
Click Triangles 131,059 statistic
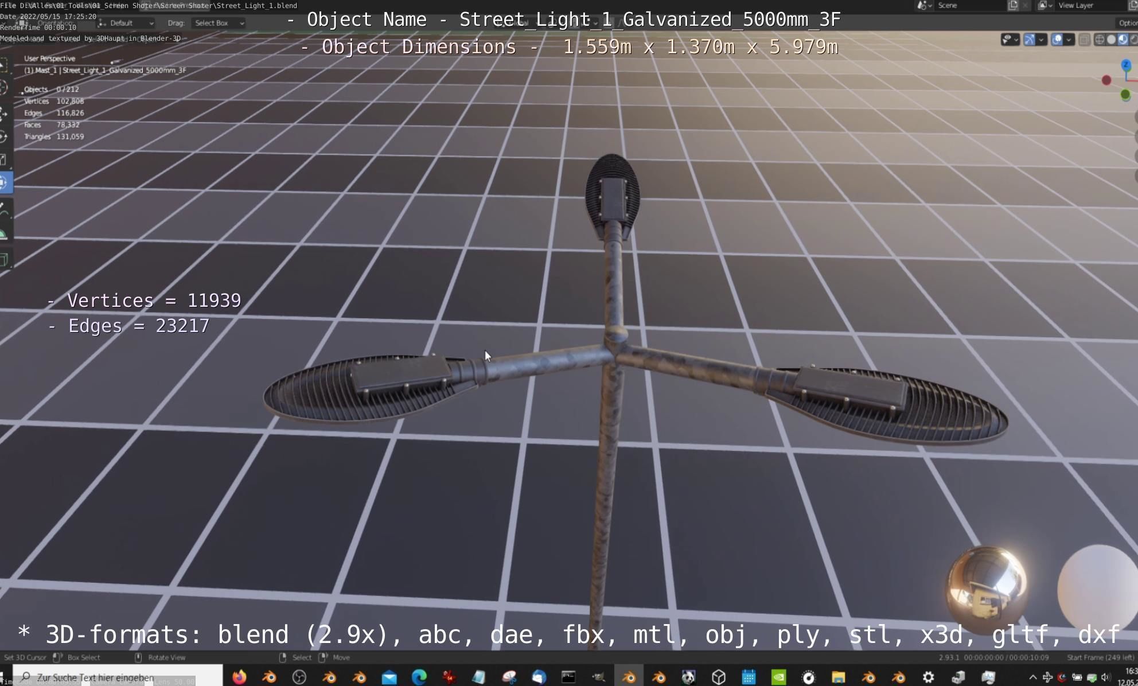click(x=54, y=137)
